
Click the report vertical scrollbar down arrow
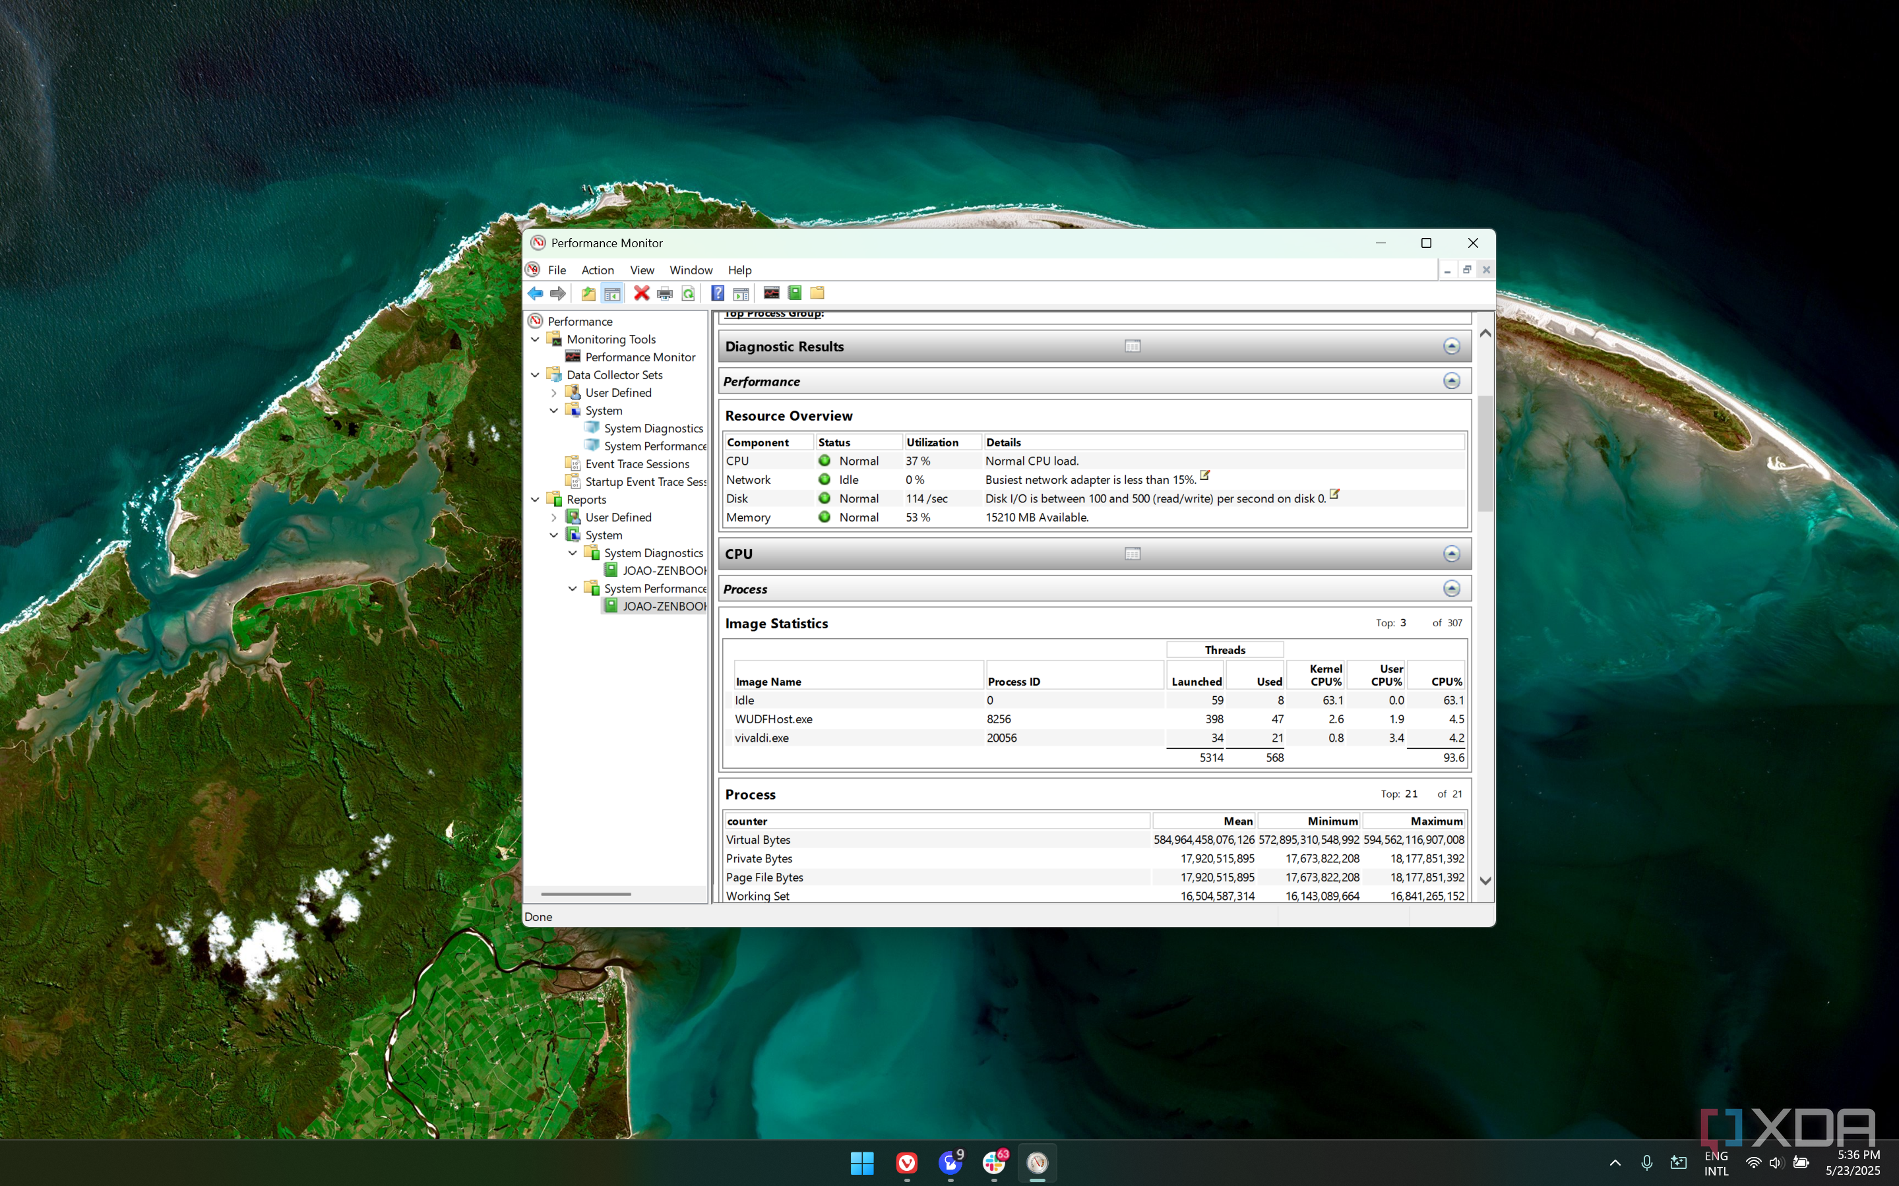(1485, 881)
